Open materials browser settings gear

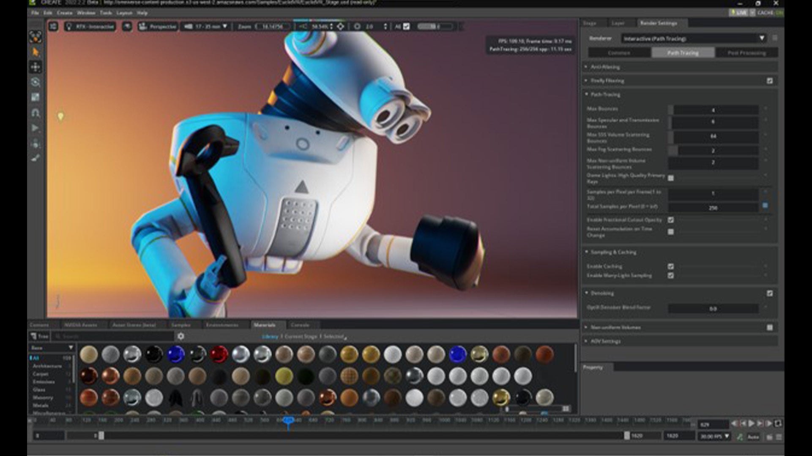pyautogui.click(x=181, y=337)
